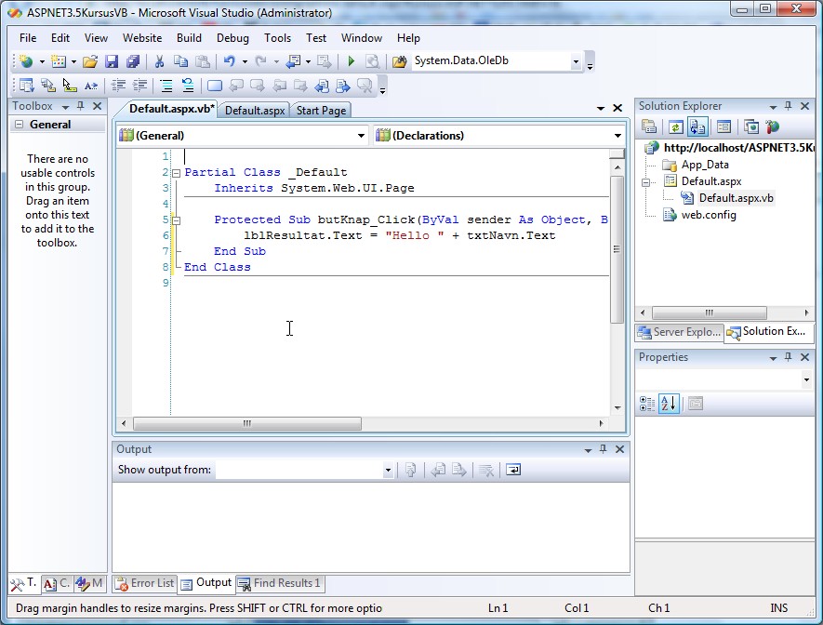
Task: Open the Tools menu
Action: [x=277, y=38]
